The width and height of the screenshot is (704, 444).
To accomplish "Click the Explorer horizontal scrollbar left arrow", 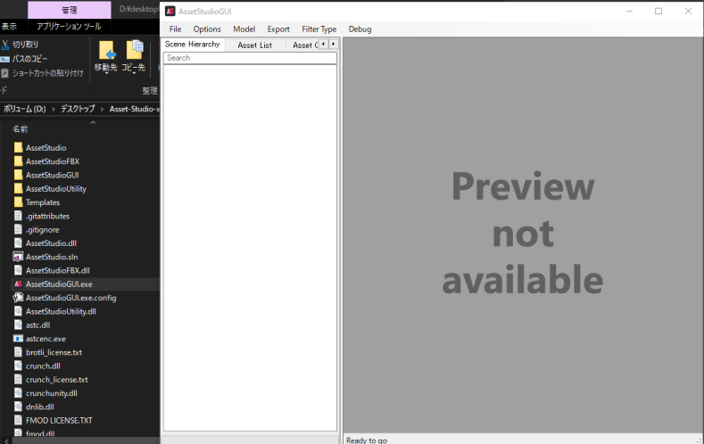I will [x=5, y=440].
